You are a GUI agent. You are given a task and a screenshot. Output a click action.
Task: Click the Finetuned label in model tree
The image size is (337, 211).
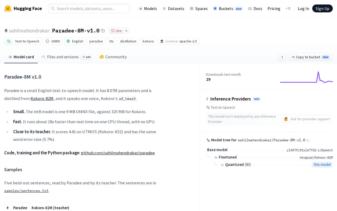point(227,157)
